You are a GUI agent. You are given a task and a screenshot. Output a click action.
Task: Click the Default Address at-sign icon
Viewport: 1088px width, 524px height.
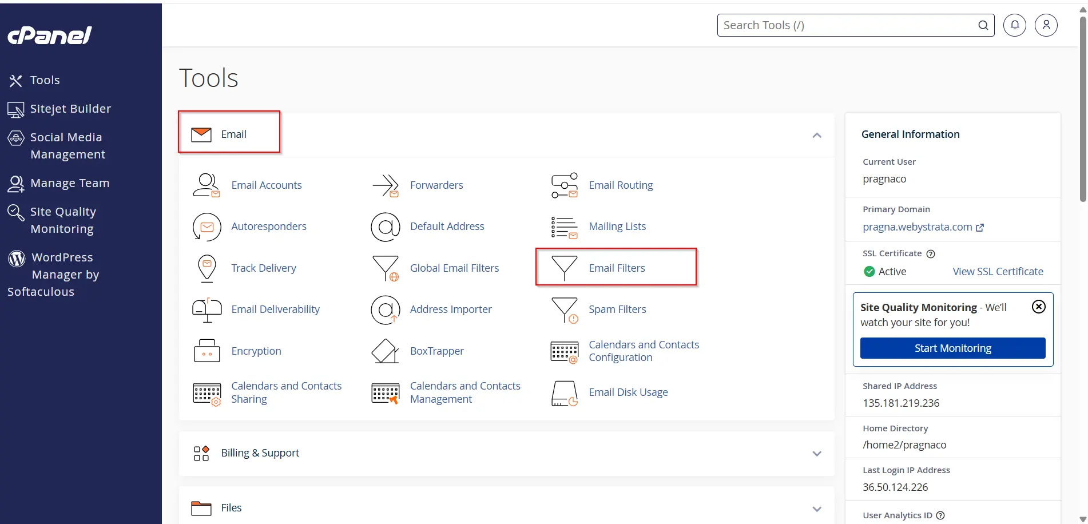point(386,227)
